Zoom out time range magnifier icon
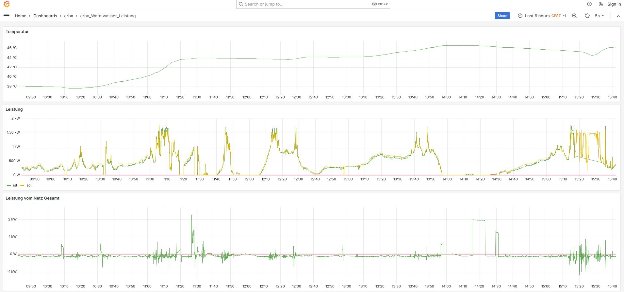624x292 pixels. point(574,16)
